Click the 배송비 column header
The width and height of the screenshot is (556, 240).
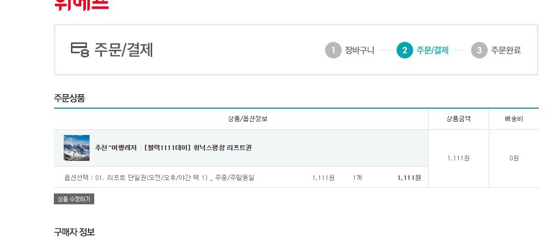(x=514, y=119)
